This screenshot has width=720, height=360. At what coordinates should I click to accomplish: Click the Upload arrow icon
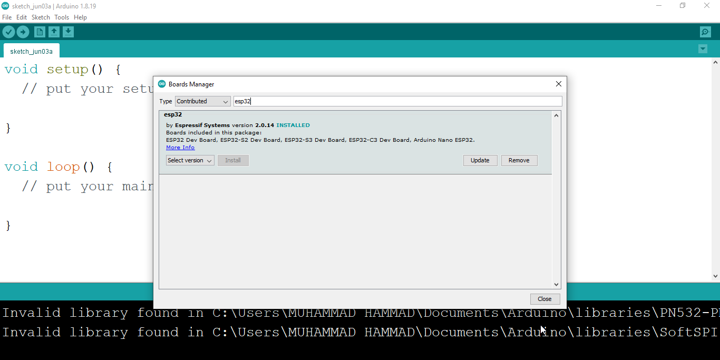tap(23, 32)
